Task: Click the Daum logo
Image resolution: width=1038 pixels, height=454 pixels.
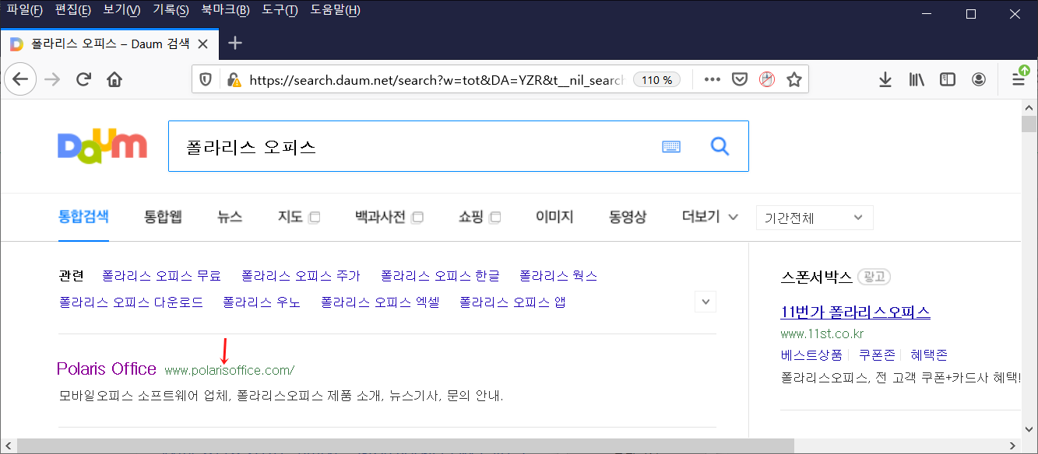Action: pos(102,147)
